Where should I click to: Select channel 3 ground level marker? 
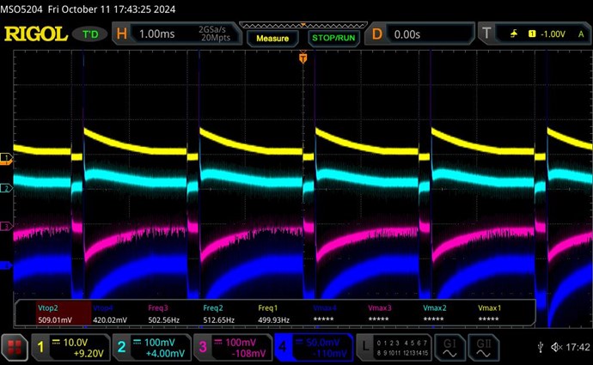coord(6,227)
